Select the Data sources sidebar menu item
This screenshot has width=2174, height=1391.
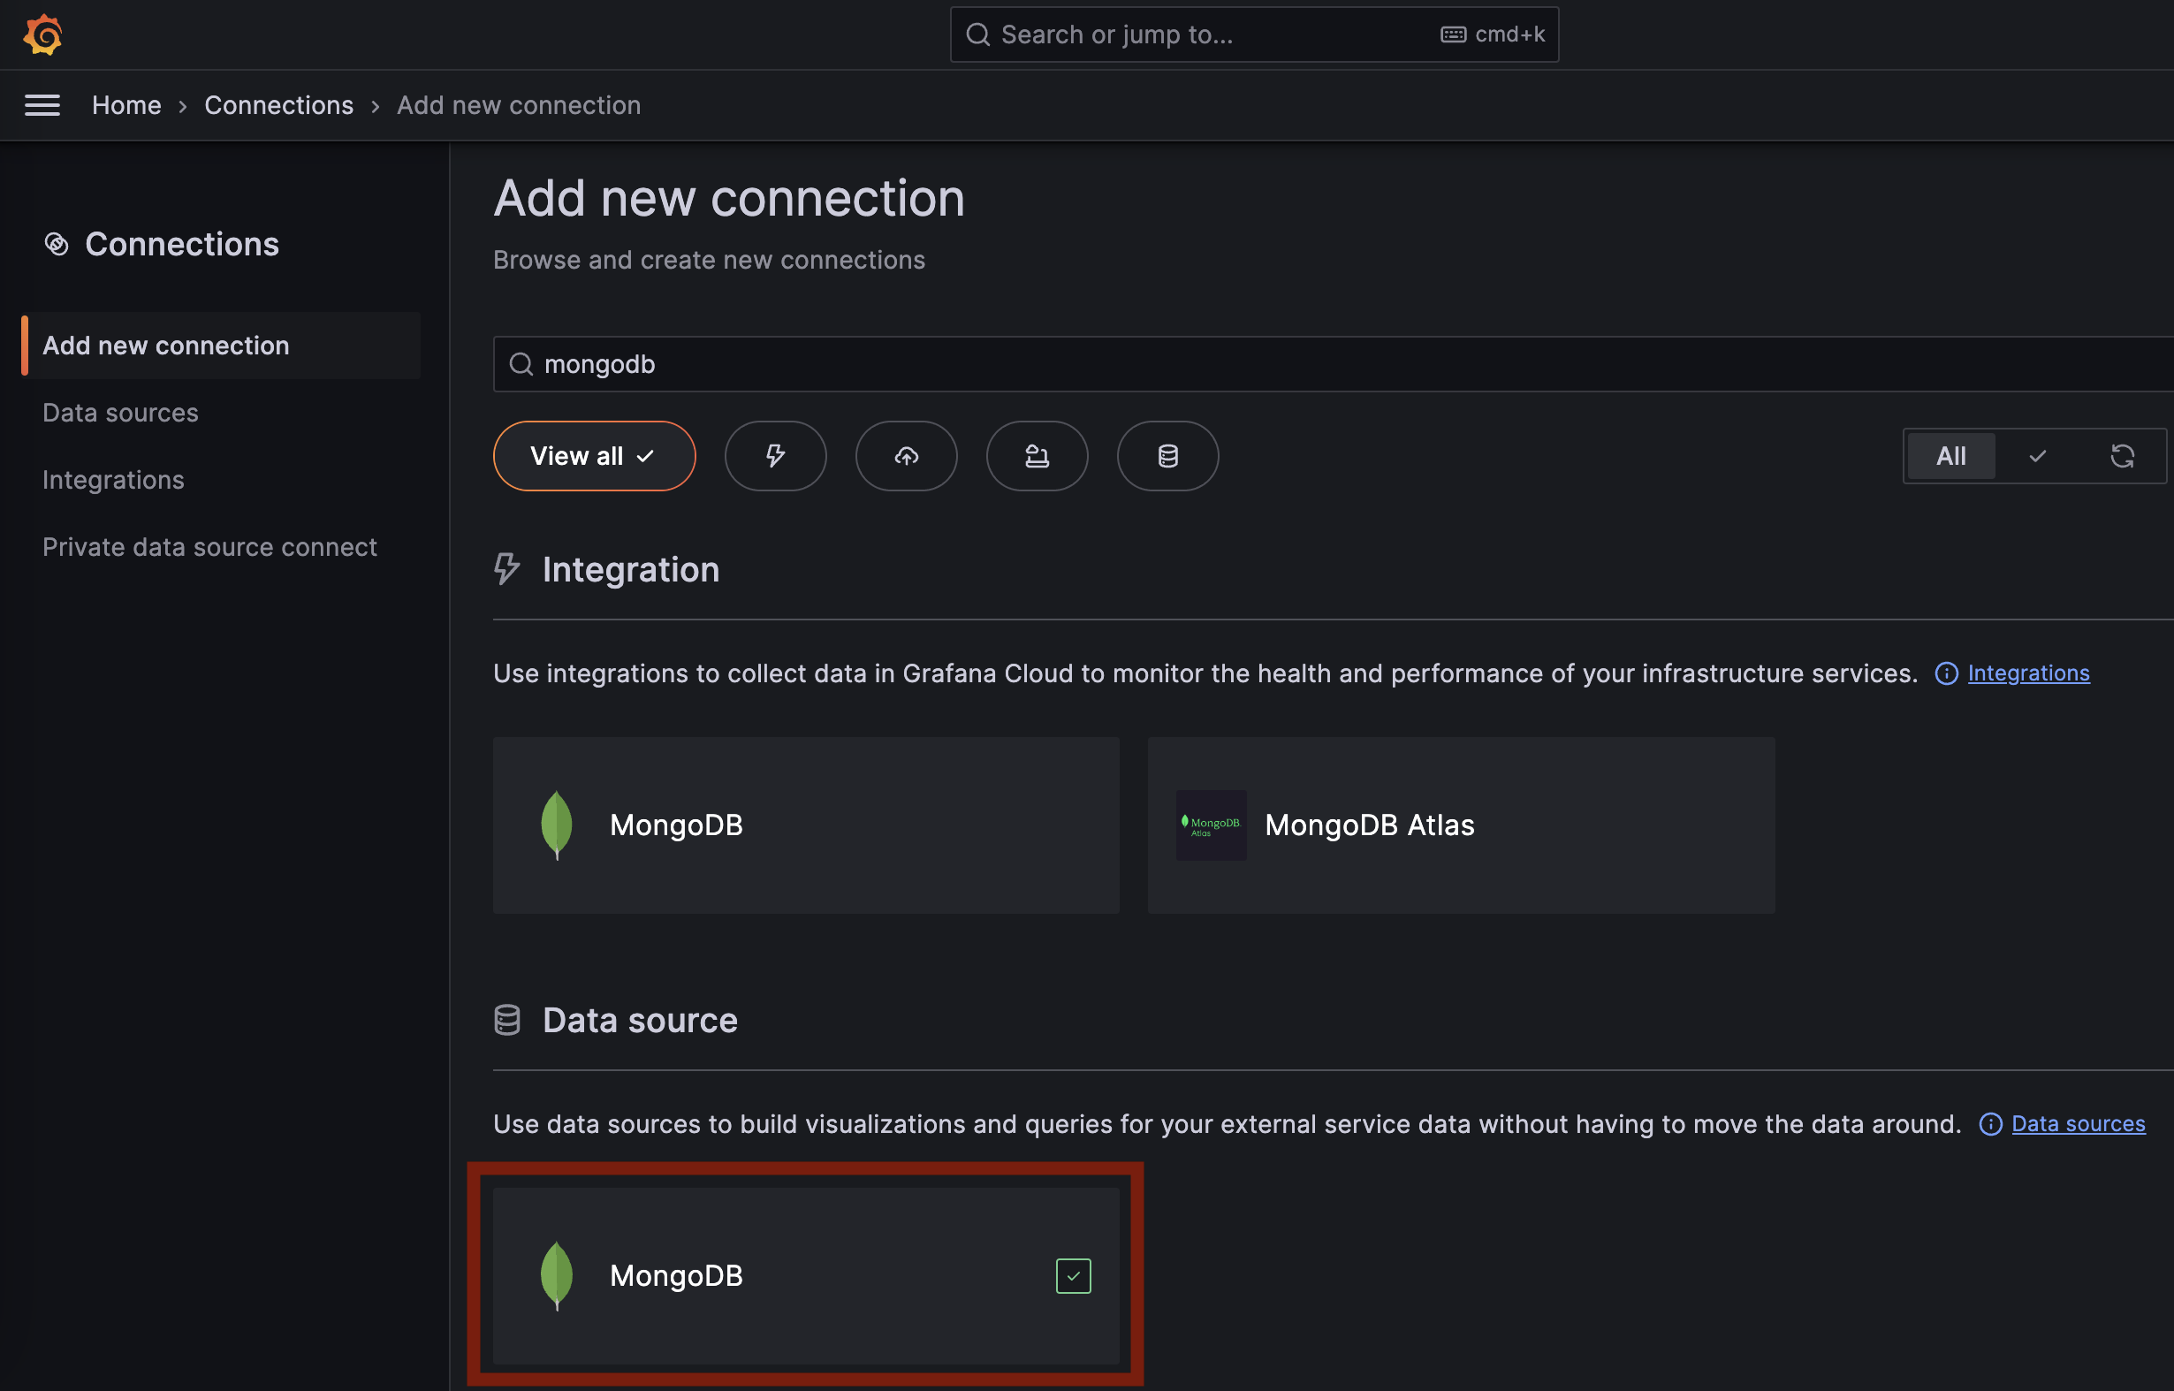tap(118, 410)
